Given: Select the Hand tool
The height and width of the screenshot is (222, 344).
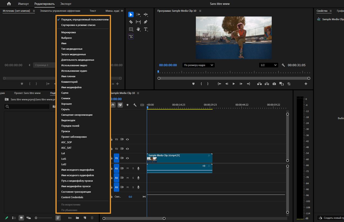Looking at the screenshot, I should click(x=138, y=29).
